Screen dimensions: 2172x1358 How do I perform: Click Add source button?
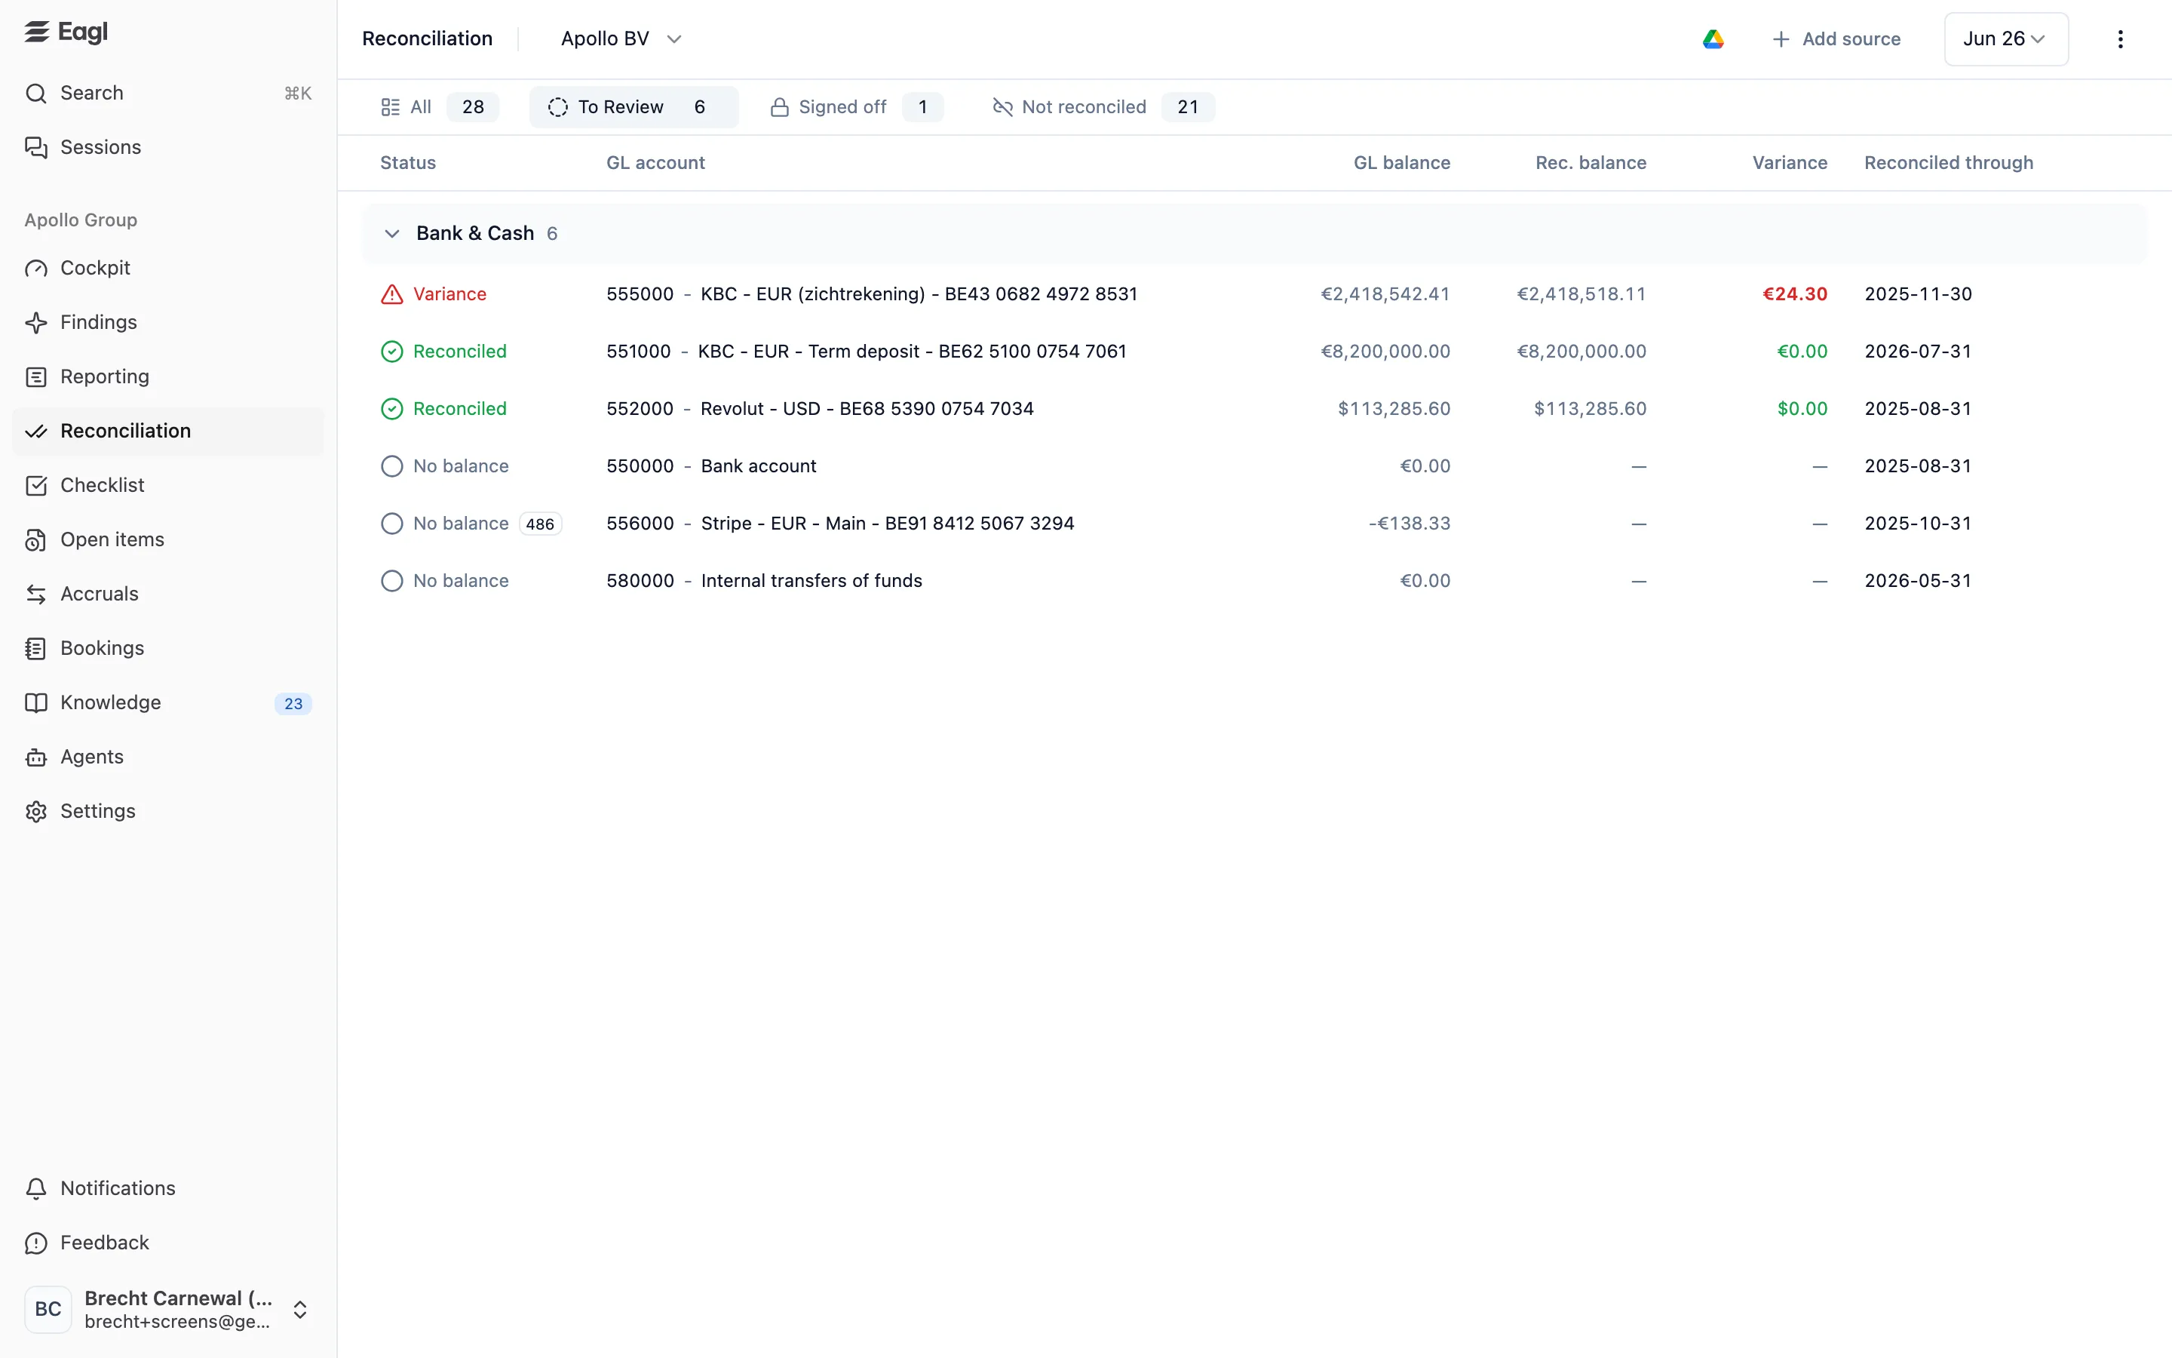(x=1836, y=38)
